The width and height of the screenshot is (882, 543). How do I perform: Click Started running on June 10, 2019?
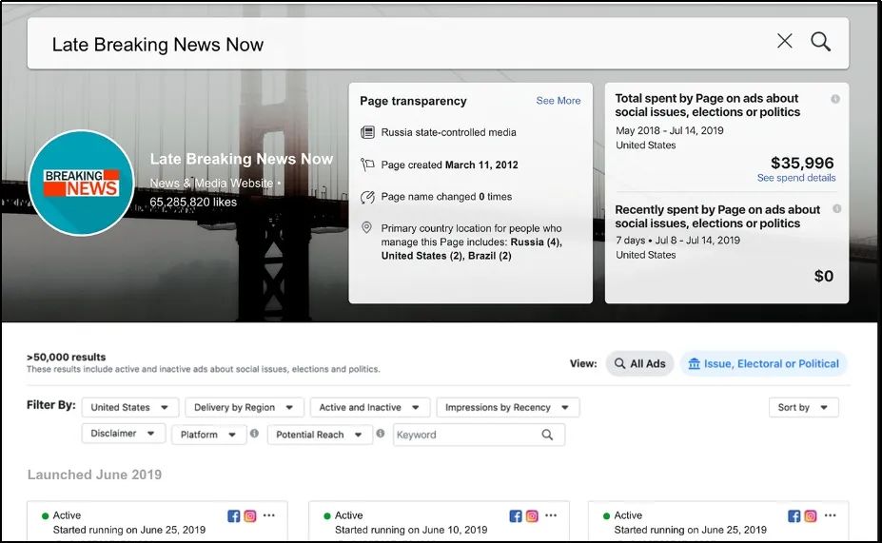pyautogui.click(x=411, y=530)
